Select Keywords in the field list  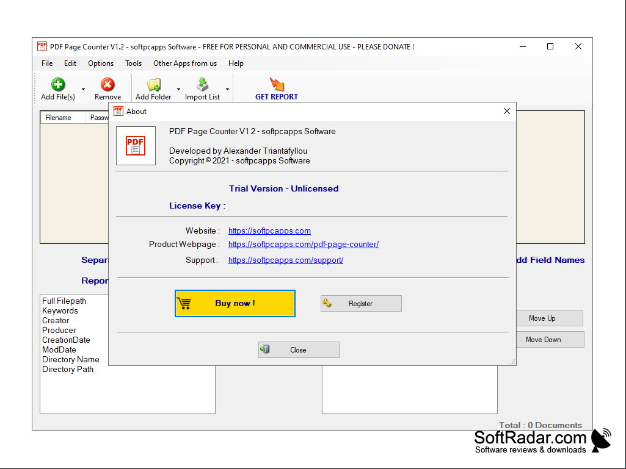(x=60, y=310)
